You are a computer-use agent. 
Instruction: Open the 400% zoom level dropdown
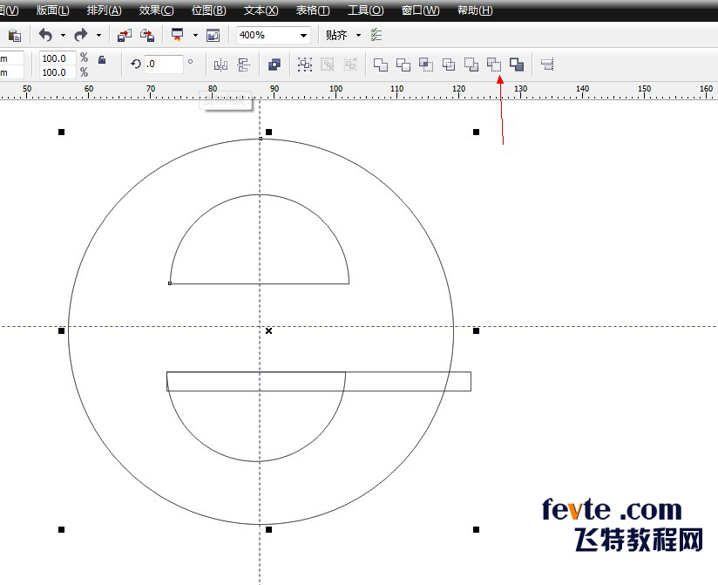304,36
